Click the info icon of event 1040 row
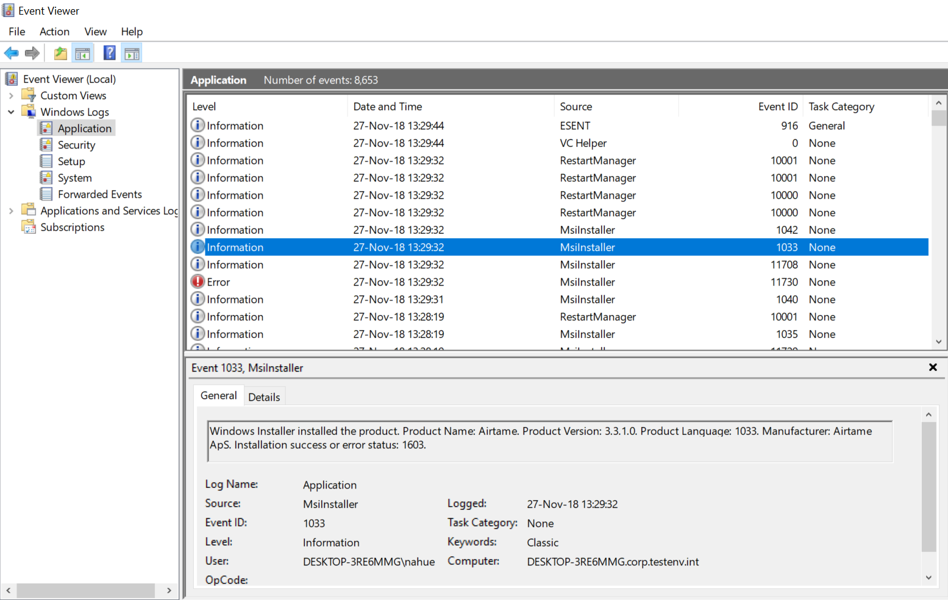Screen dimensions: 948x600 coord(198,299)
